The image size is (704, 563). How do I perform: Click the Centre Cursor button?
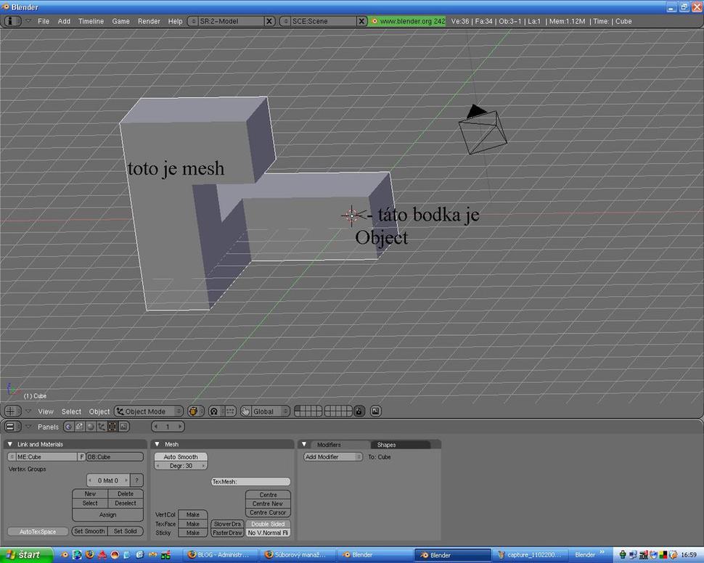point(268,512)
